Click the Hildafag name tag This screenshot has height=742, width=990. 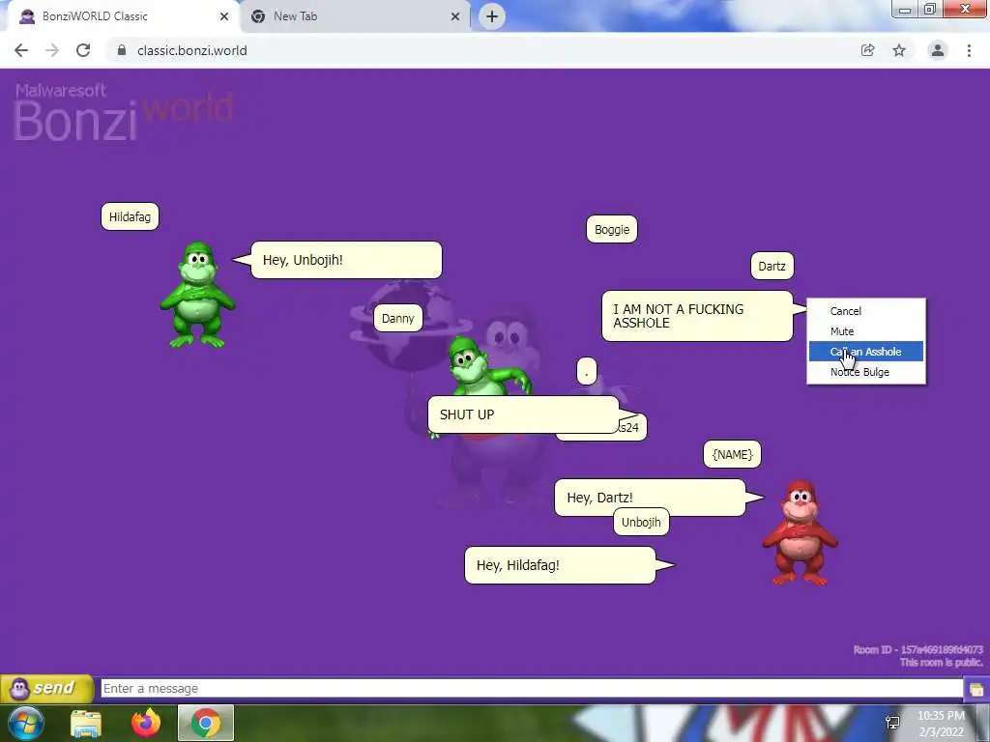[131, 217]
